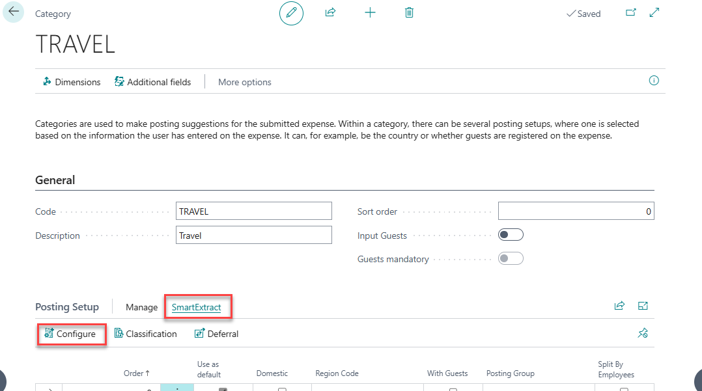Open Dimensions action
The height and width of the screenshot is (391, 702).
click(72, 82)
